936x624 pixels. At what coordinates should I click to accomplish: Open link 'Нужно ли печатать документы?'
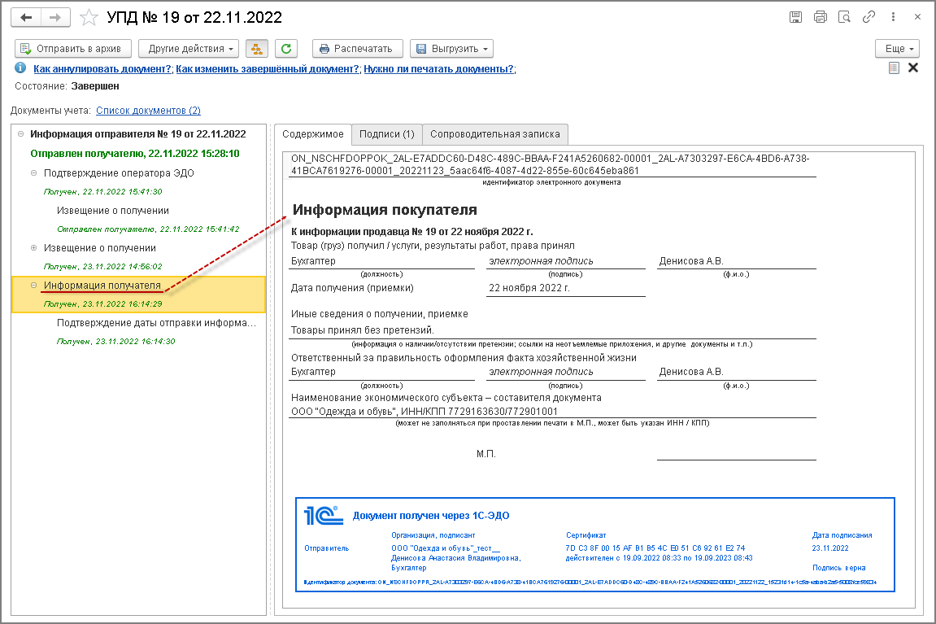coord(439,69)
